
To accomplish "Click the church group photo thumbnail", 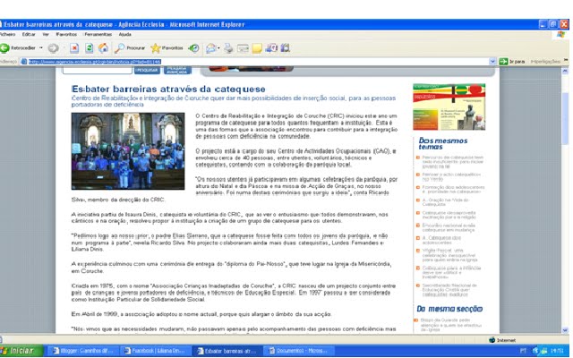I will [x=128, y=151].
